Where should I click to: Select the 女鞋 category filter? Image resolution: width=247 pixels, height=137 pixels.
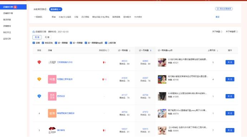76,17
